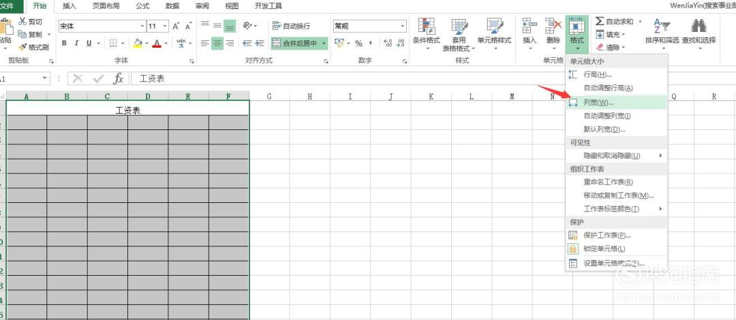Click the 插入 cells button
Image resolution: width=736 pixels, height=320 pixels.
point(530,33)
